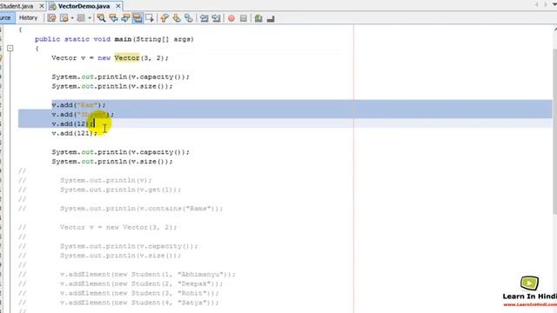
Task: Click the v.add("Ram") line
Action: 78,105
